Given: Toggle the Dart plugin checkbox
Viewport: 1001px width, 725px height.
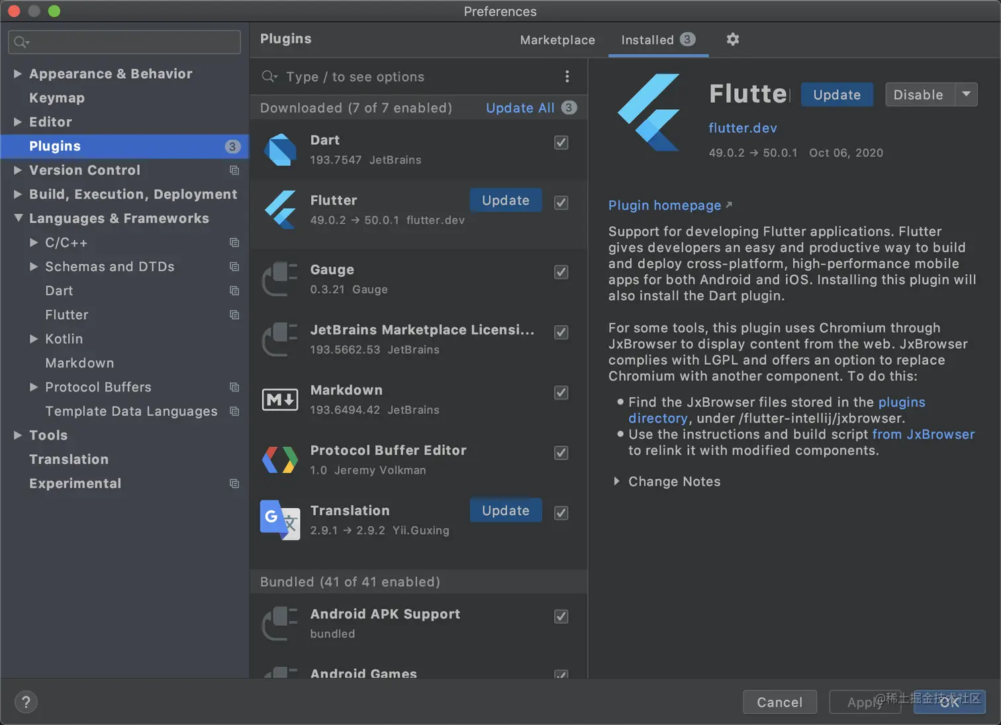Looking at the screenshot, I should click(561, 143).
